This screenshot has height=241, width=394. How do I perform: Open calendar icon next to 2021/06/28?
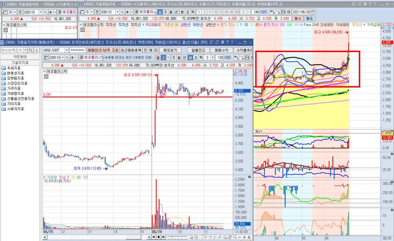(x=313, y=12)
